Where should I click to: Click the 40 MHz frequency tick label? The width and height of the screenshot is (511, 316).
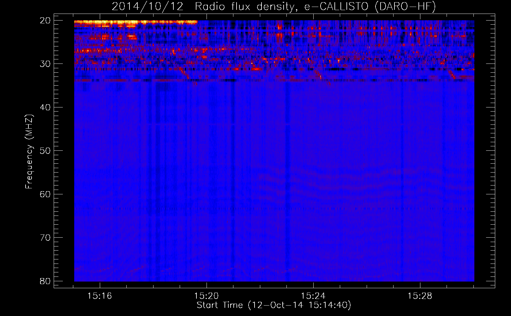45,107
